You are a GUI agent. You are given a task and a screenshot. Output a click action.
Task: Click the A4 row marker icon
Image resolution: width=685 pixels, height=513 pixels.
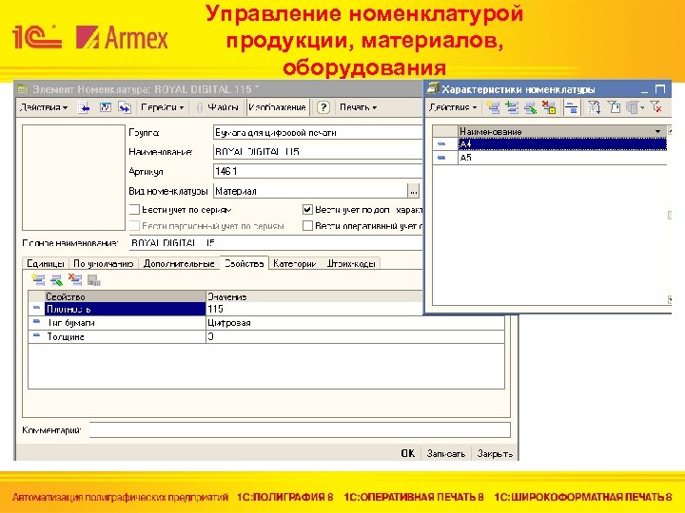tap(441, 144)
